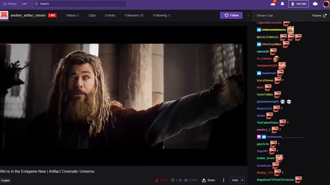Expand the Rooms list selector
This screenshot has height=185, width=330.
pos(319,15)
